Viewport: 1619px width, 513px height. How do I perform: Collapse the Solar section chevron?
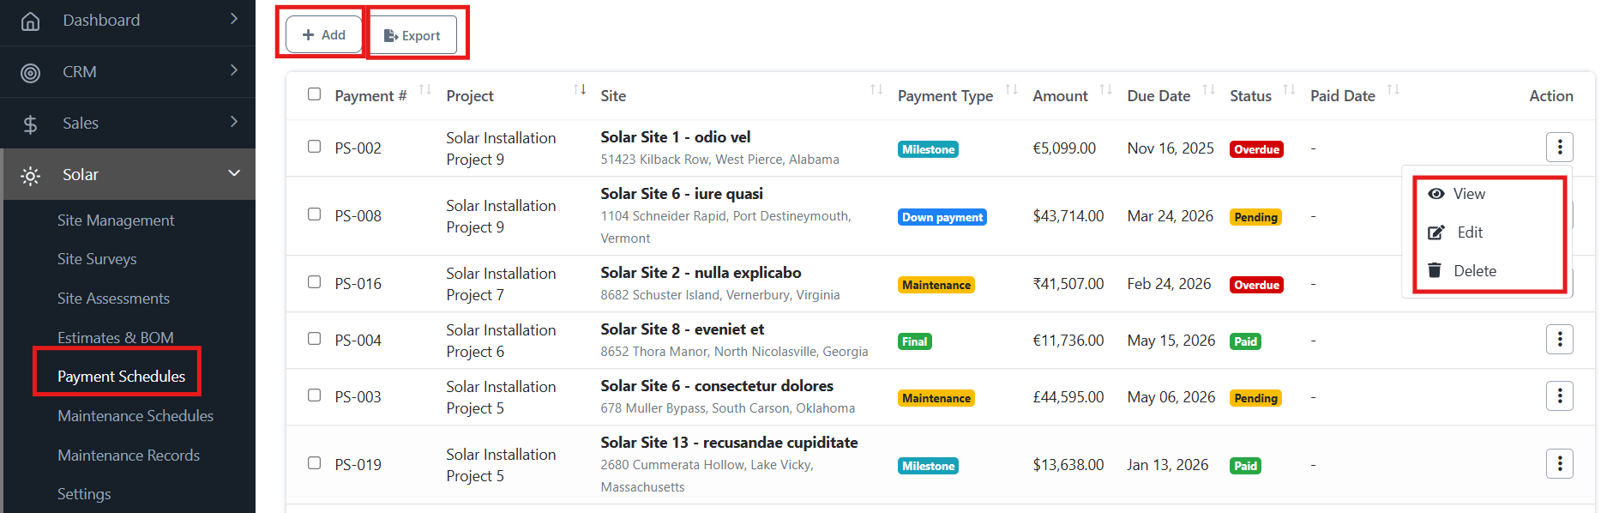[234, 173]
